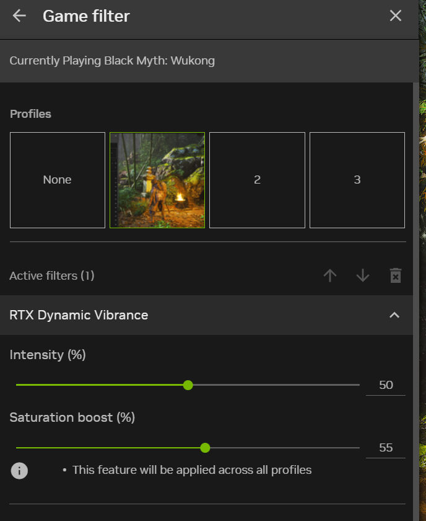Click 'This feature will be applied across all profiles'
The height and width of the screenshot is (521, 426).
point(192,470)
